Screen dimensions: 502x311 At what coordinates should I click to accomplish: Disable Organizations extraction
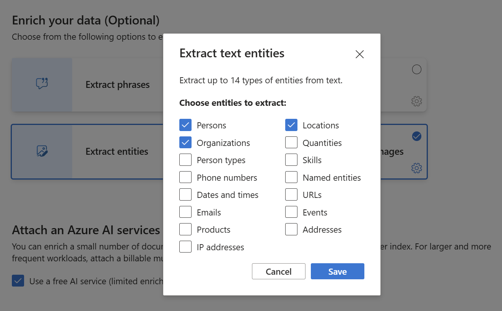coord(185,142)
